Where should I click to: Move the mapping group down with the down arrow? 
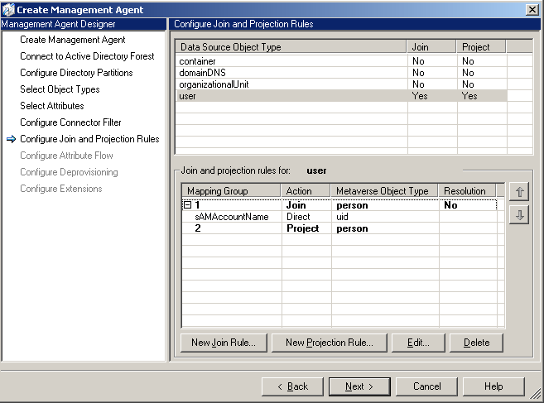click(519, 215)
